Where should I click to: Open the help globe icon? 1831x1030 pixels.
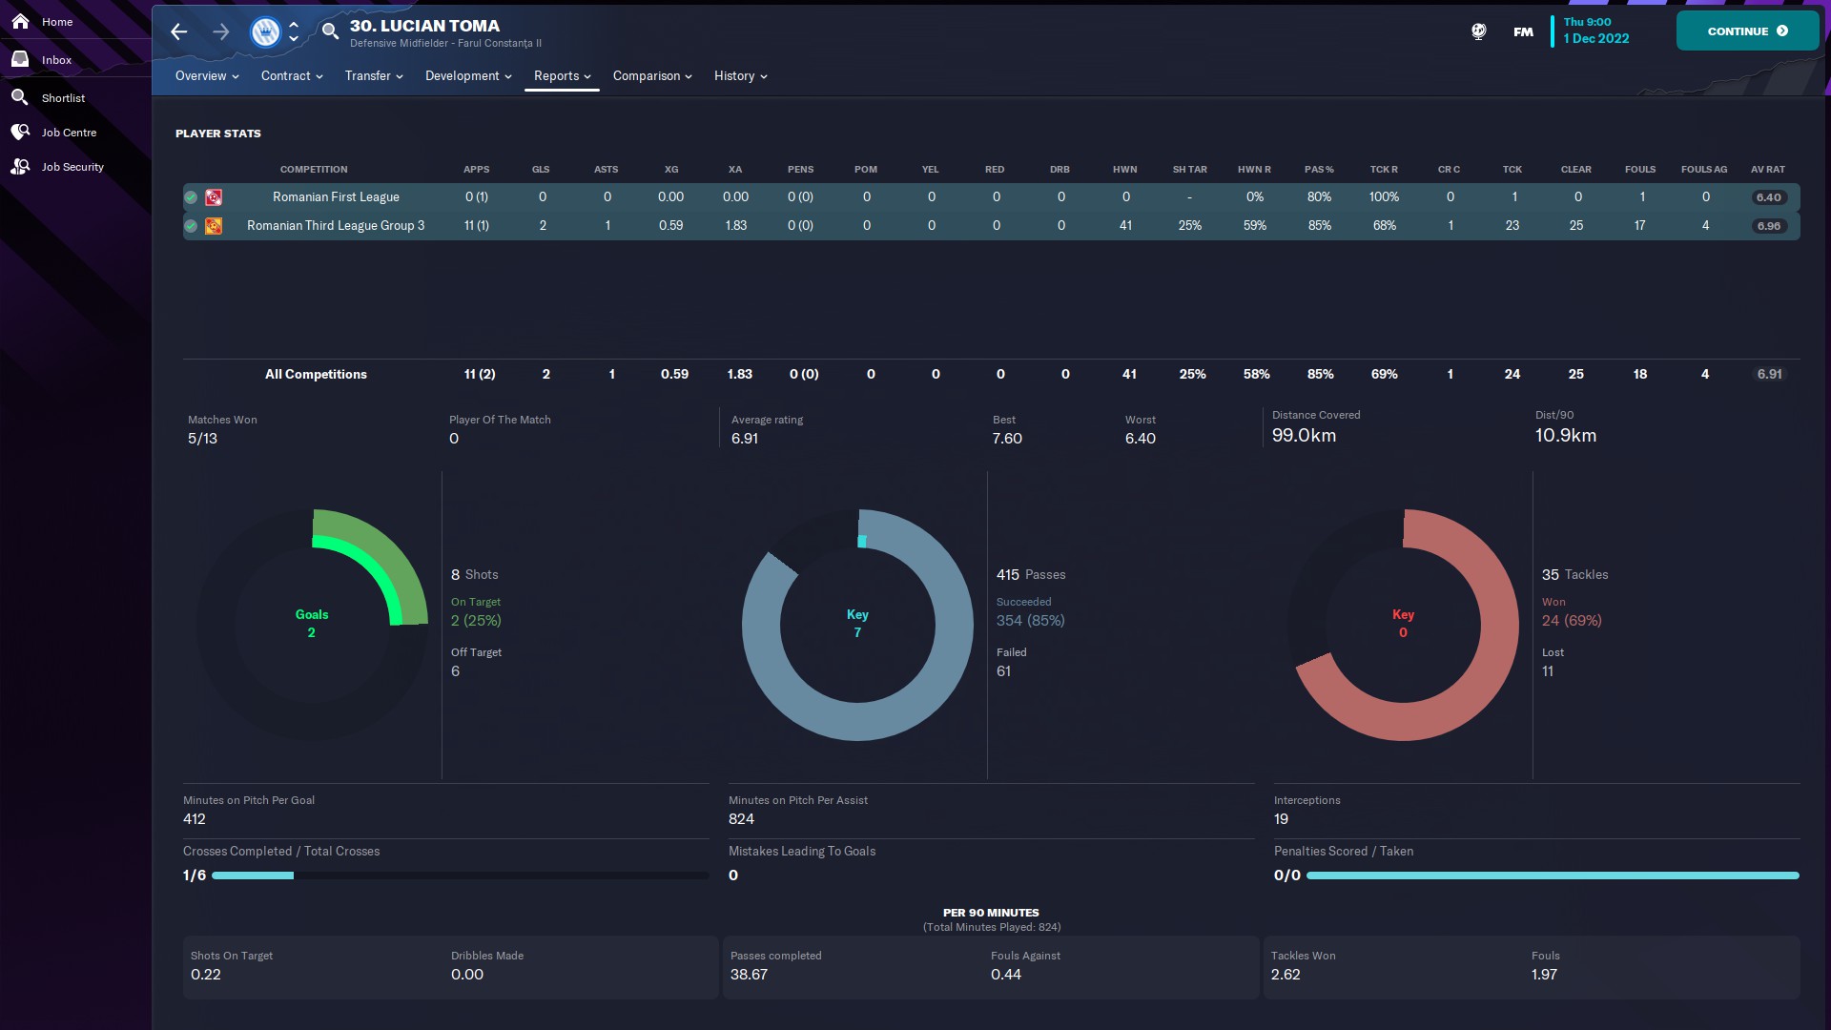click(x=1478, y=31)
